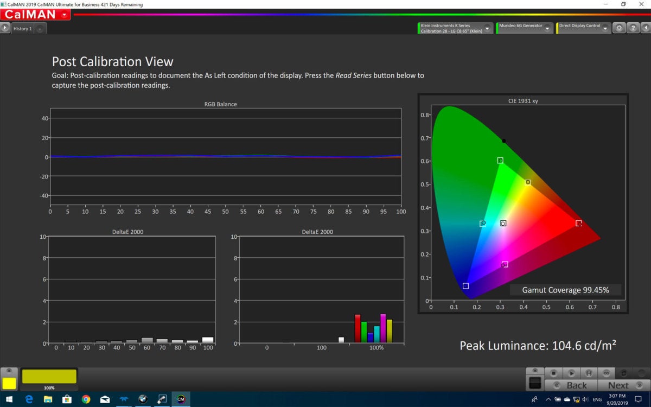Select the blue primary target on CIE chart
Viewport: 651px width, 407px height.
[465, 285]
